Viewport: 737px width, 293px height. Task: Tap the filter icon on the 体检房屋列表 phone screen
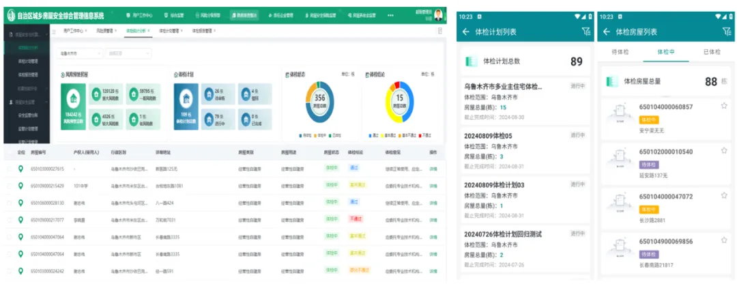(x=727, y=31)
